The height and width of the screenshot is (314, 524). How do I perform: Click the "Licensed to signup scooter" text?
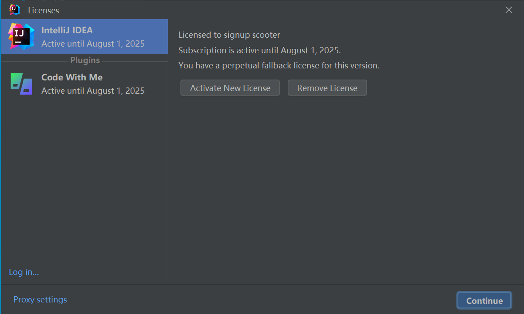click(x=229, y=35)
